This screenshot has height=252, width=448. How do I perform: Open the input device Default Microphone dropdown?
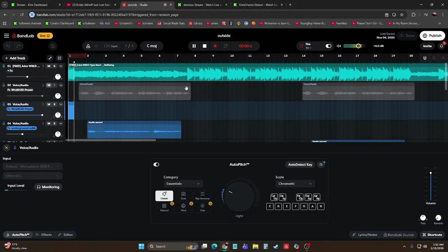[x=33, y=167]
